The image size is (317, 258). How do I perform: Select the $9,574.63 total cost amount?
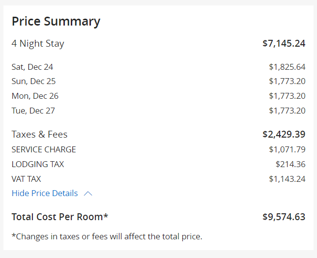[x=284, y=217]
